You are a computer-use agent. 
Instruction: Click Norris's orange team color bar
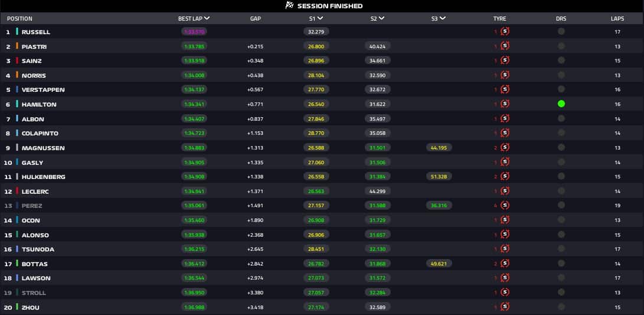point(17,75)
